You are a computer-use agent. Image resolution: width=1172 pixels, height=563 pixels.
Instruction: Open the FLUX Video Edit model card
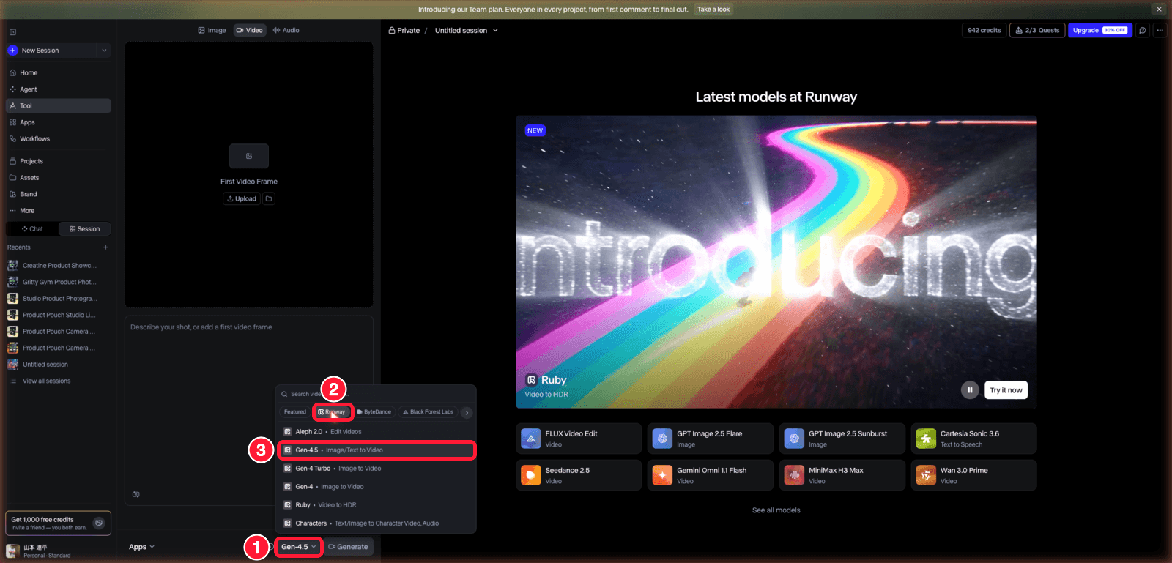[579, 439]
